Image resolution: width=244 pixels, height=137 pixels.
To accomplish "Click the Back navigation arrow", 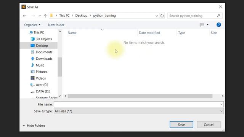I will click(24, 16).
